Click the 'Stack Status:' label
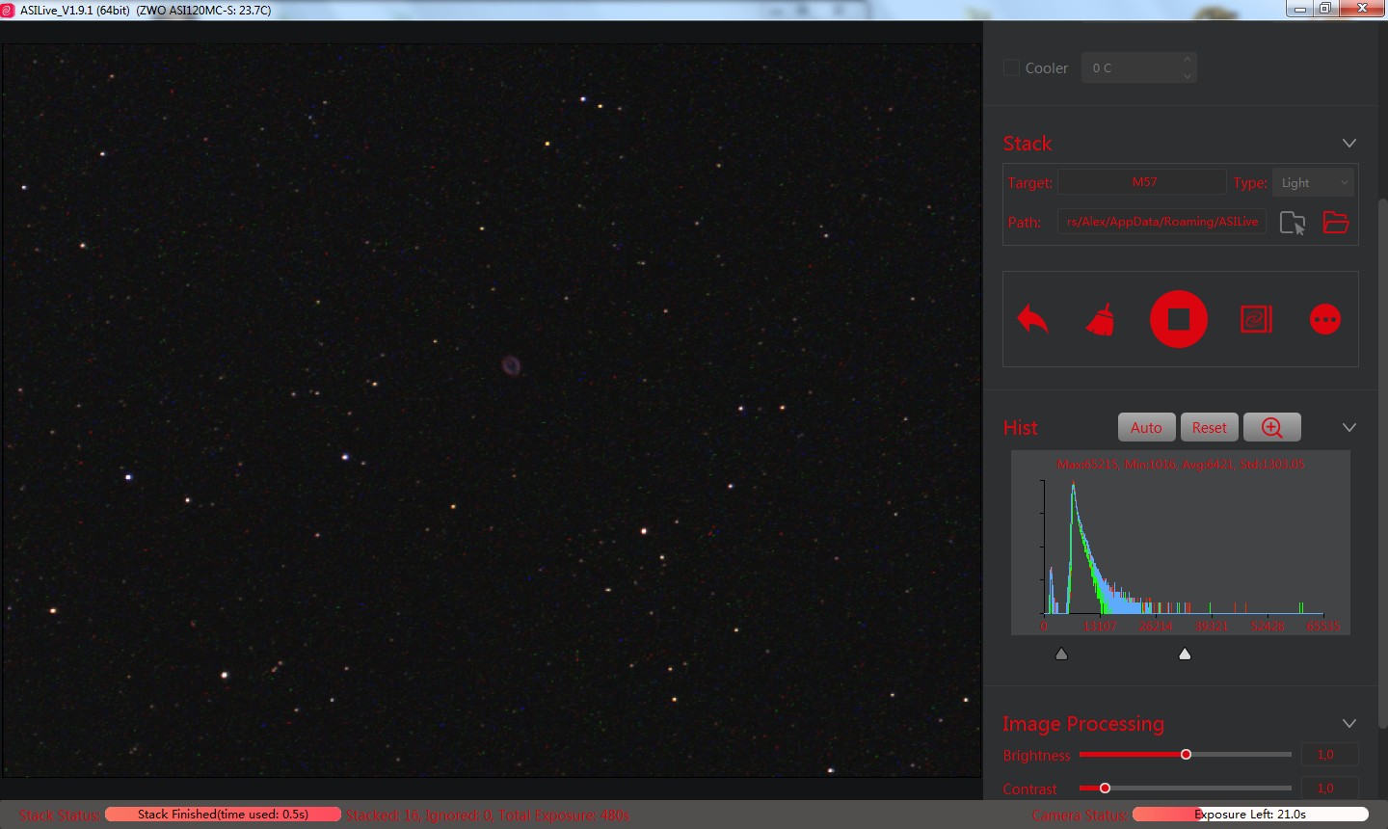 (60, 816)
